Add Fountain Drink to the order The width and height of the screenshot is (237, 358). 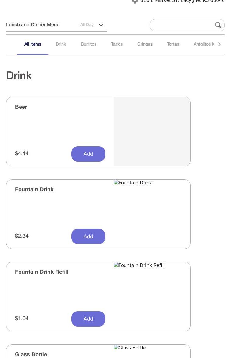tap(88, 236)
